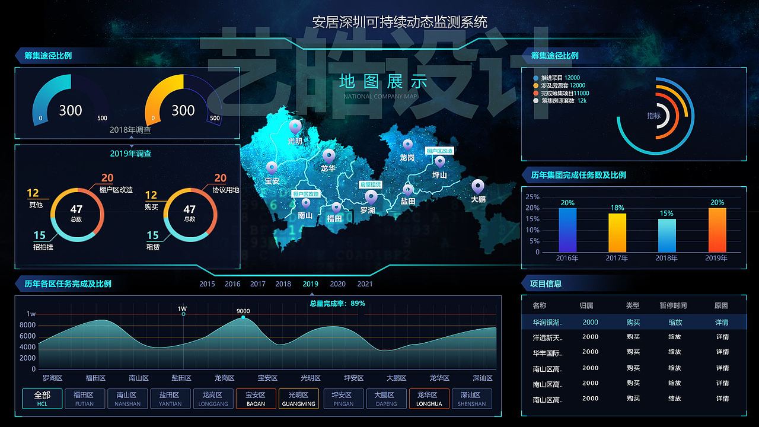Screen dimensions: 759x427
Task: Click the 房屋租赁 label on the map
Action: tap(371, 184)
